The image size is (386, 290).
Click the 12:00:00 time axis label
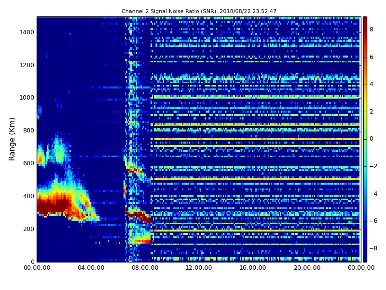click(199, 268)
